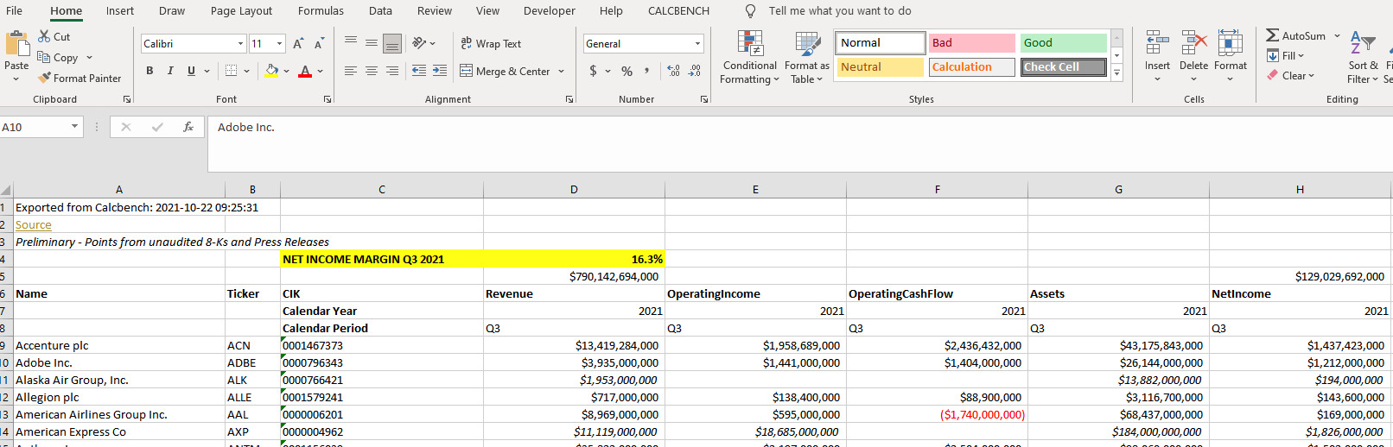
Task: Click the Format Painter brush icon
Action: click(x=45, y=79)
